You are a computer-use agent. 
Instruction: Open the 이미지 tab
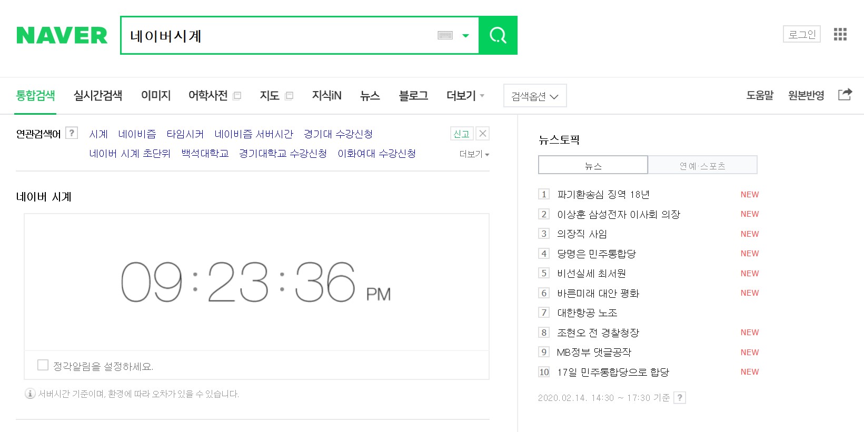(156, 95)
